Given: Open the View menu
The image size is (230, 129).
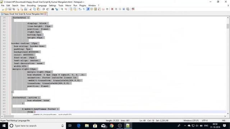Looking at the screenshot, I should 22,5.
